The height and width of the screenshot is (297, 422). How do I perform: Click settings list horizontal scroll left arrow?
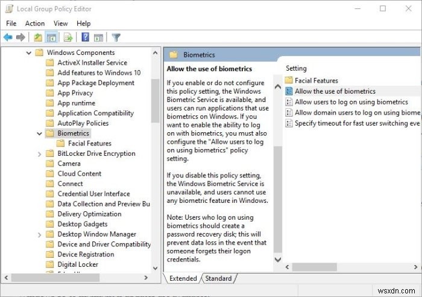[287, 267]
